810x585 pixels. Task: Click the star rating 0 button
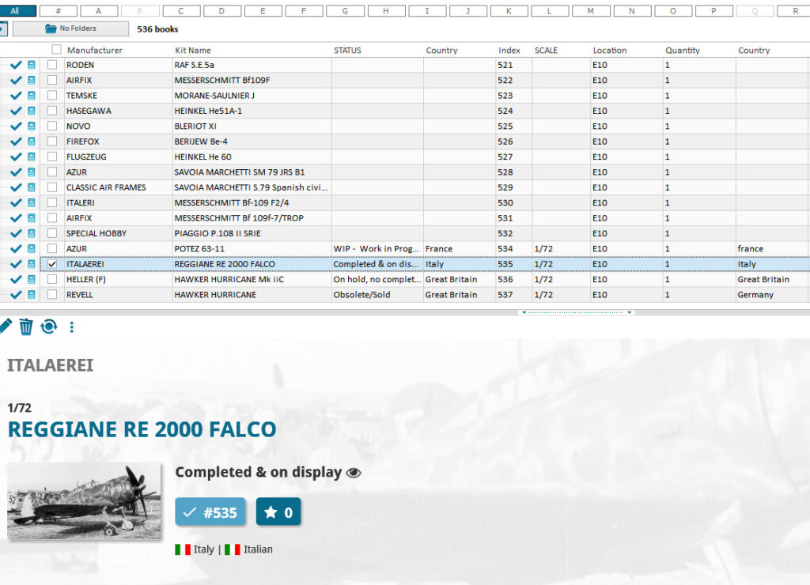click(278, 512)
